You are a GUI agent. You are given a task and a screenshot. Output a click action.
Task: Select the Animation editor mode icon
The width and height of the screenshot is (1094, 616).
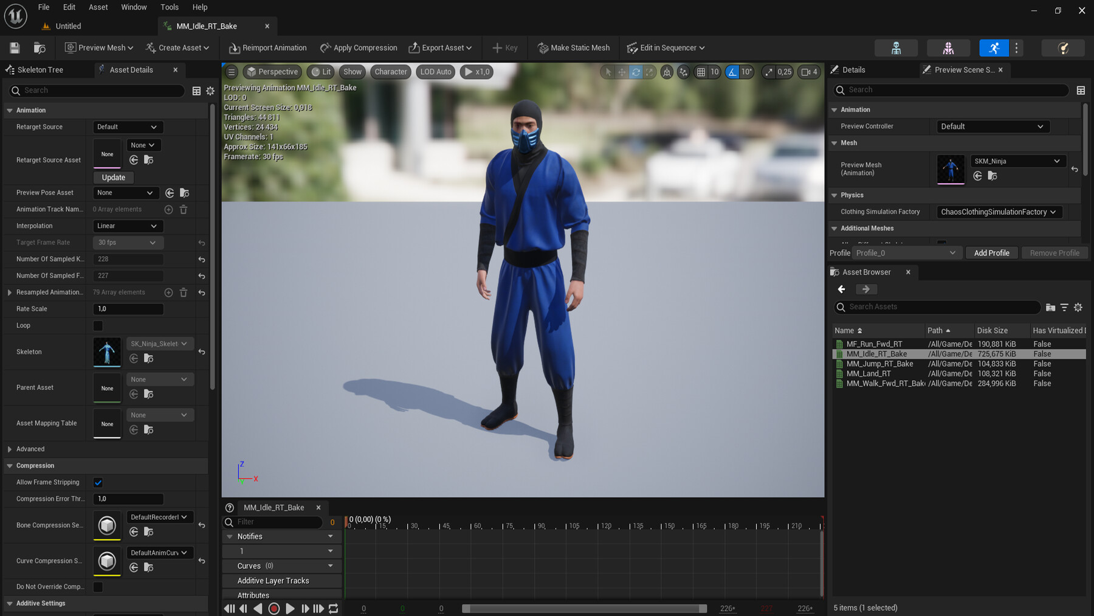point(994,47)
